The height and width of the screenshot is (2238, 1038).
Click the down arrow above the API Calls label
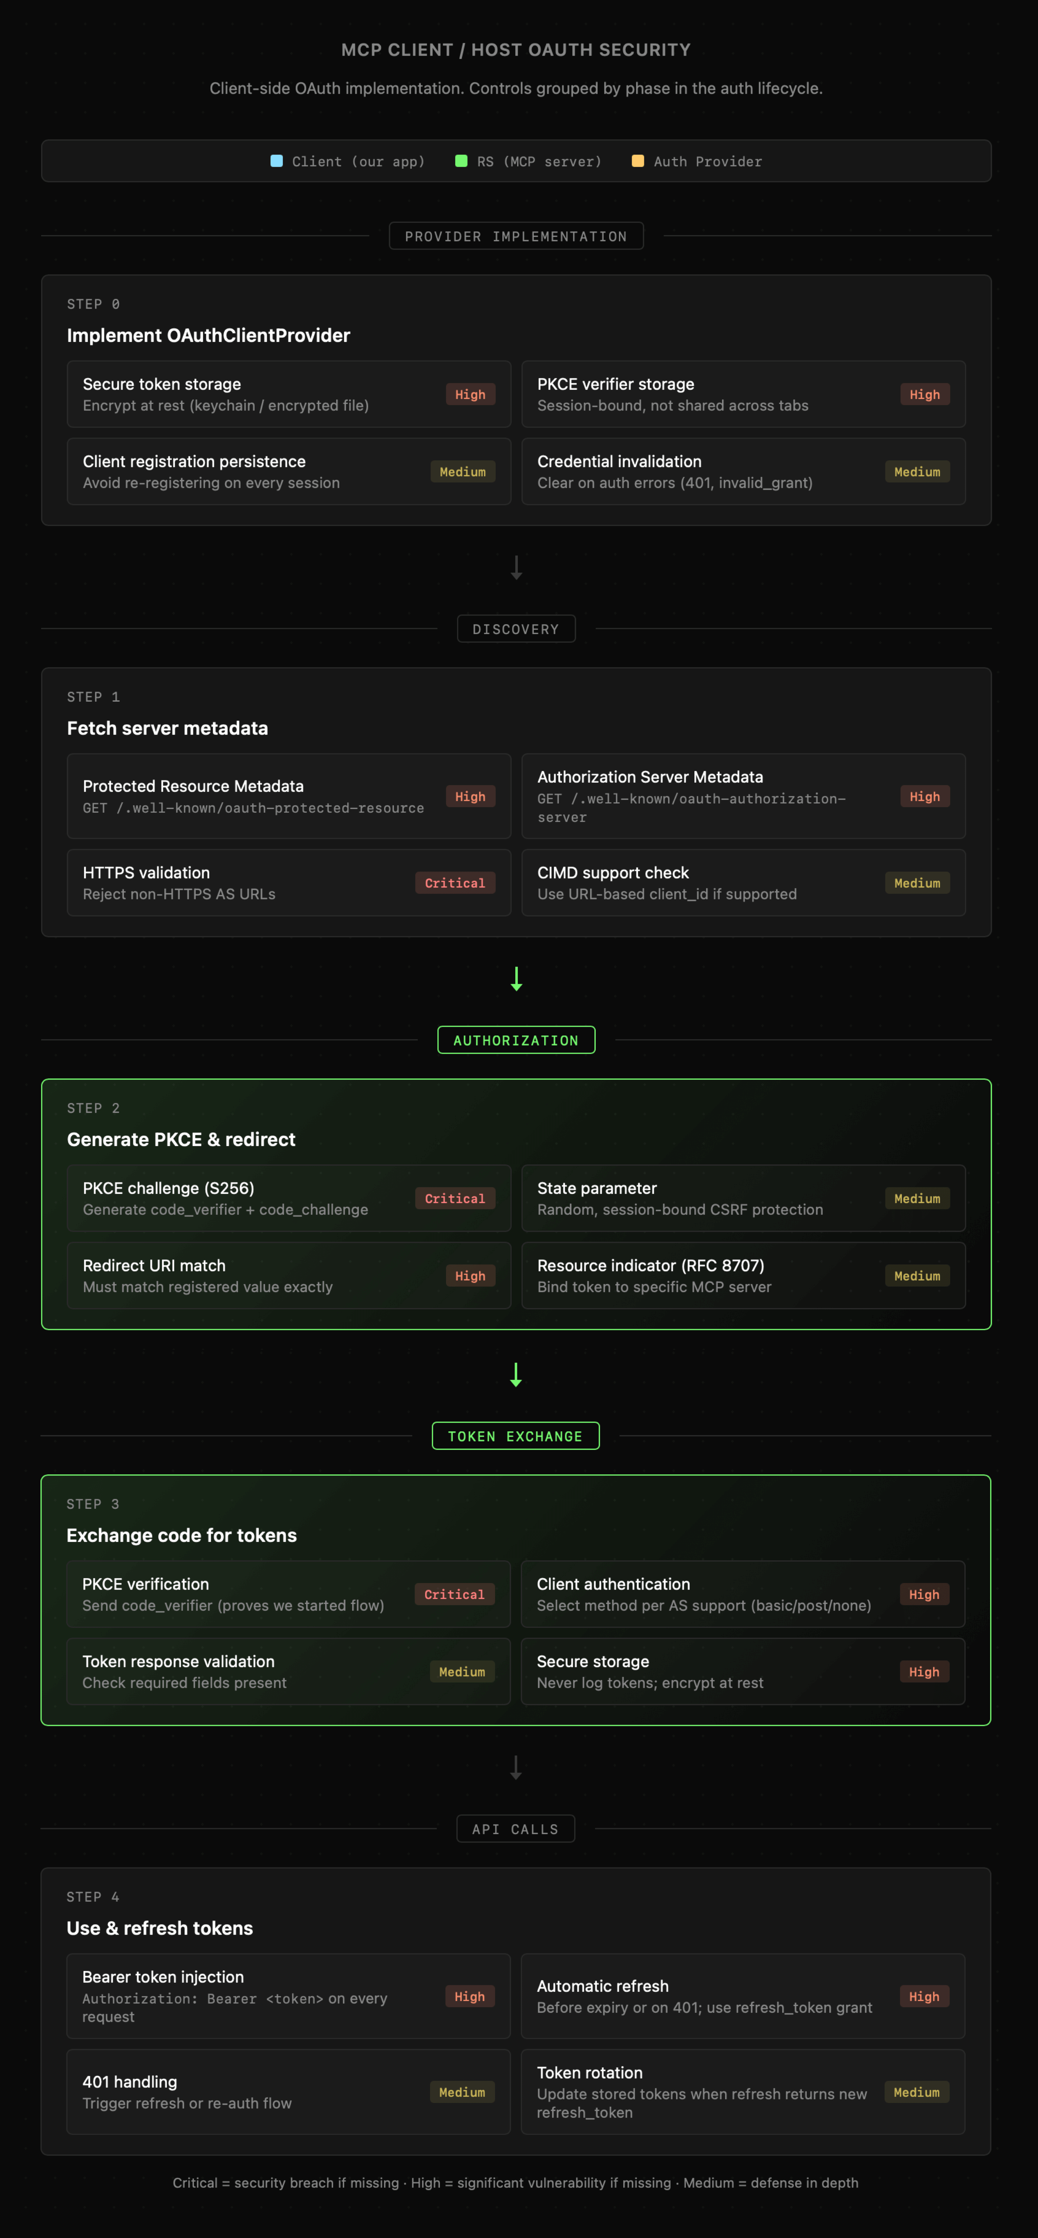click(x=516, y=1767)
